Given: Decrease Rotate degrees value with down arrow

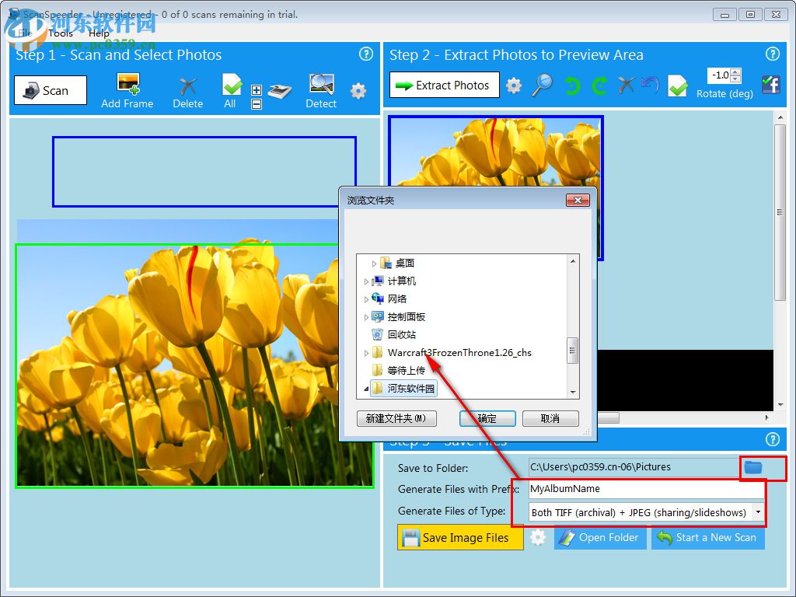Looking at the screenshot, I should [736, 79].
